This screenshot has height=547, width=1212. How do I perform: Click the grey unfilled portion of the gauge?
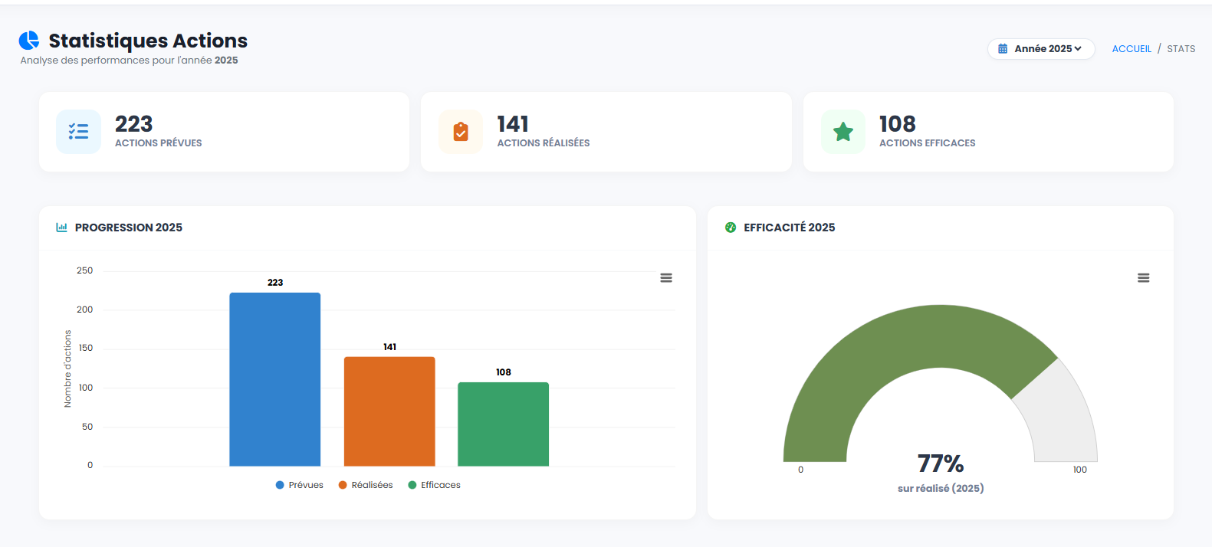click(x=1062, y=414)
